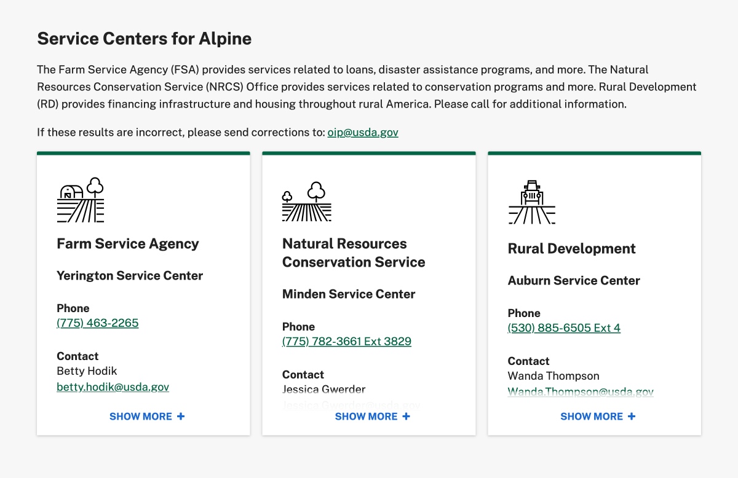
Task: Click the Rural Development card title
Action: [x=571, y=248]
